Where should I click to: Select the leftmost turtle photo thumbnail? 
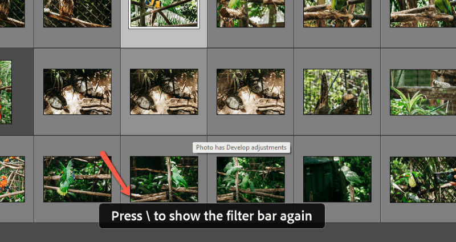[x=78, y=92]
